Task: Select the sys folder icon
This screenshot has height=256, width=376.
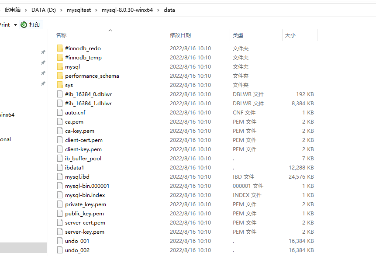Action: coord(60,85)
